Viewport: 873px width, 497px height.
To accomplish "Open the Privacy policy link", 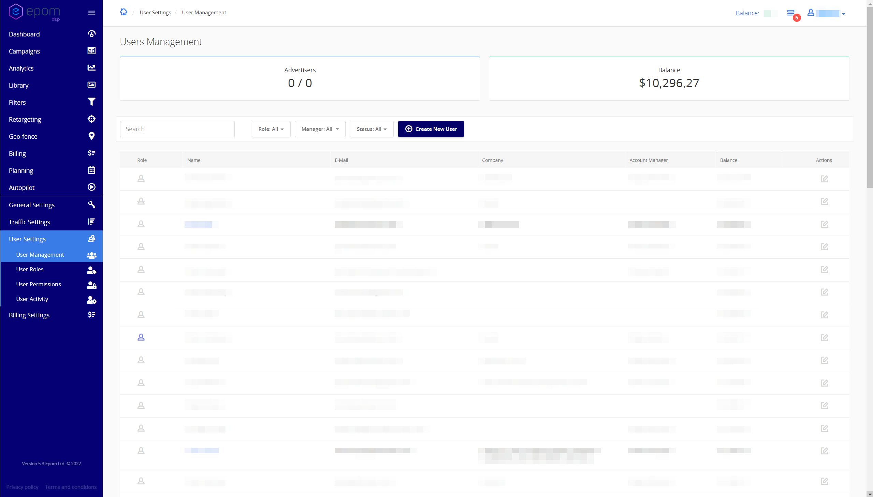I will point(22,487).
